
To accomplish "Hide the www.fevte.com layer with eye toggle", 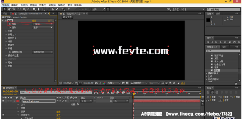I will 3,101.
